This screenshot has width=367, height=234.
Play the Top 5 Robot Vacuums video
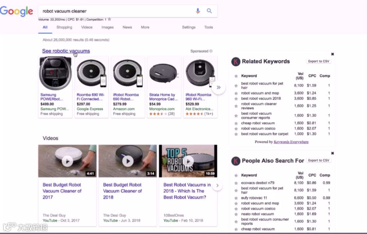click(x=188, y=161)
